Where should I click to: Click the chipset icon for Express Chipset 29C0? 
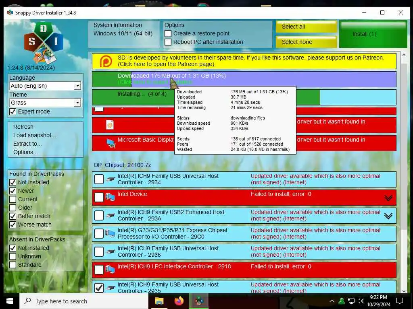(x=110, y=233)
